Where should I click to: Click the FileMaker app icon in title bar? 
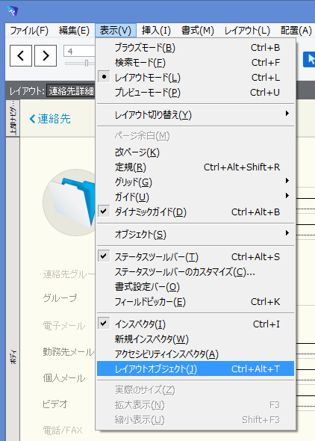point(13,11)
